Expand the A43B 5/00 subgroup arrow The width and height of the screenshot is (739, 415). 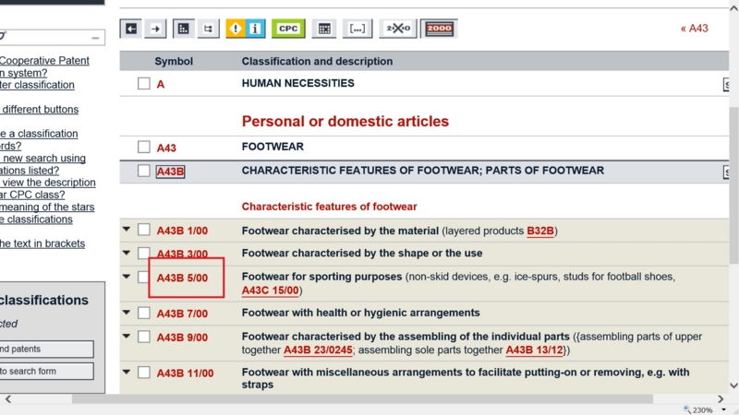[x=127, y=276]
